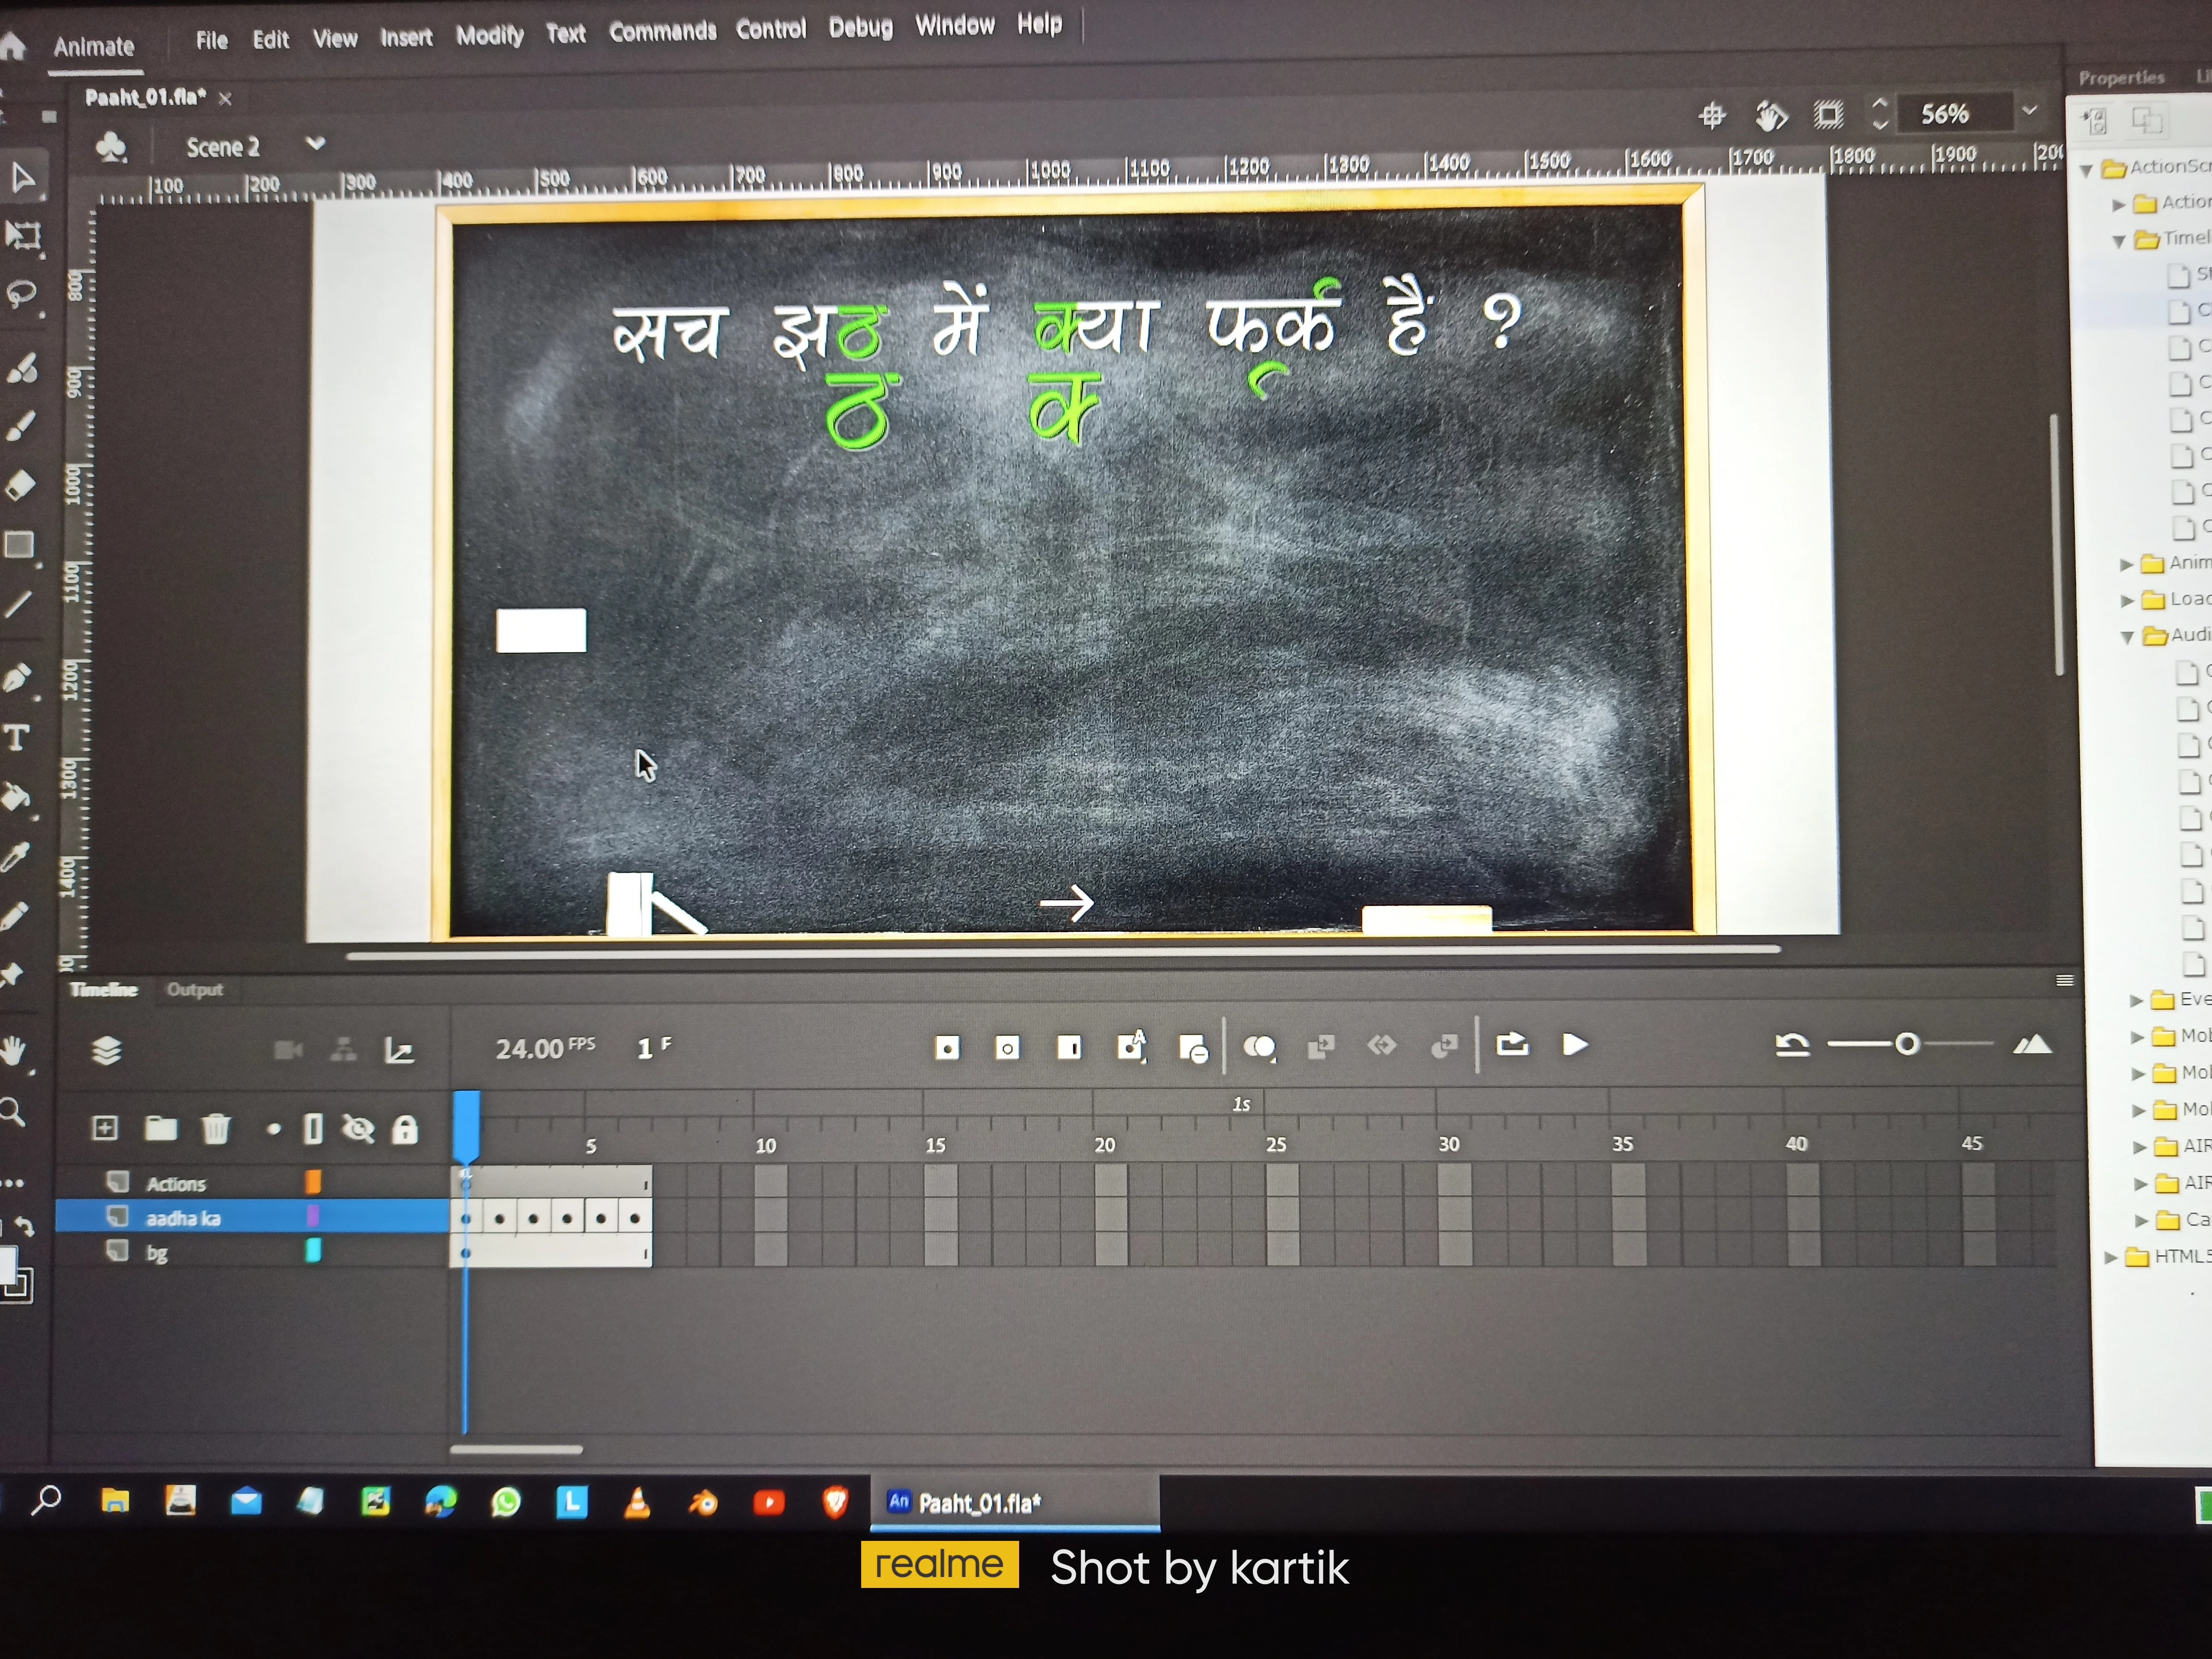Toggle show all layers as outlines
This screenshot has width=2212, height=1659.
313,1129
